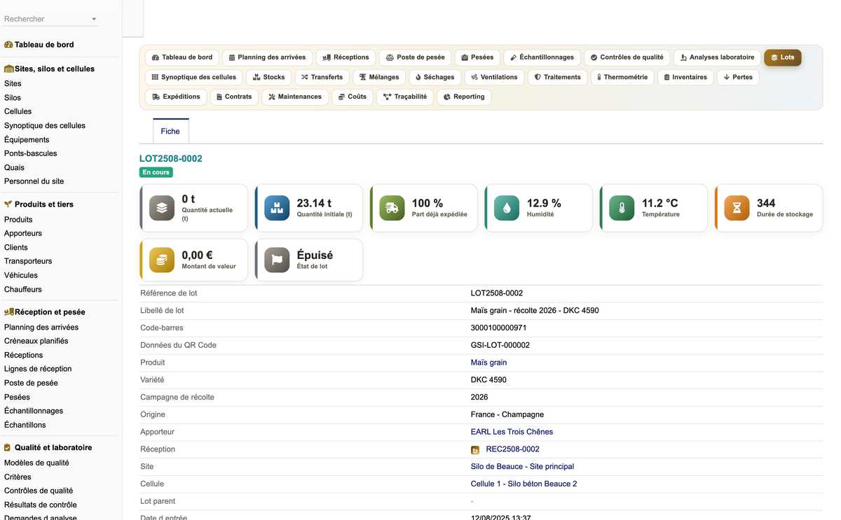Go to Cellules in sidebar
This screenshot has height=520, width=841.
[18, 111]
